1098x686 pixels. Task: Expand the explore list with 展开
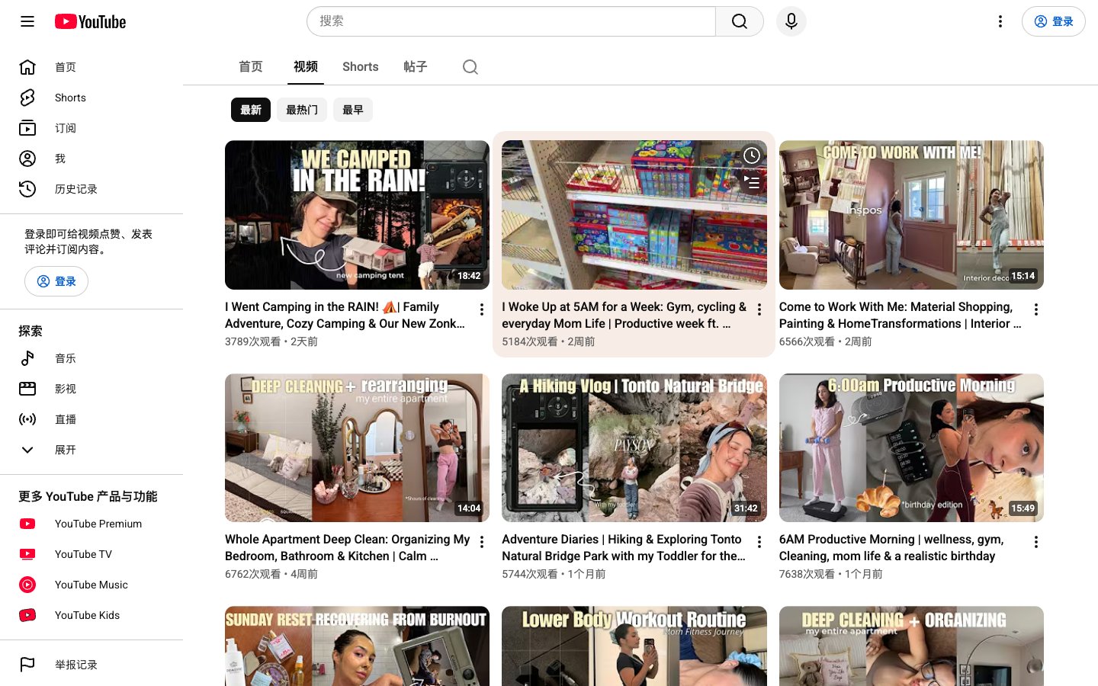click(x=91, y=450)
